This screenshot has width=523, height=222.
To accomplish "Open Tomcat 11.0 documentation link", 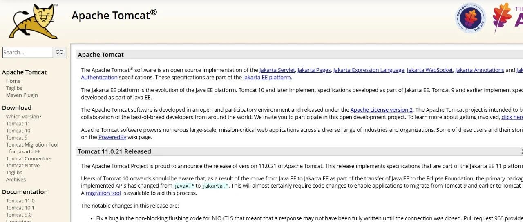I will (x=20, y=201).
